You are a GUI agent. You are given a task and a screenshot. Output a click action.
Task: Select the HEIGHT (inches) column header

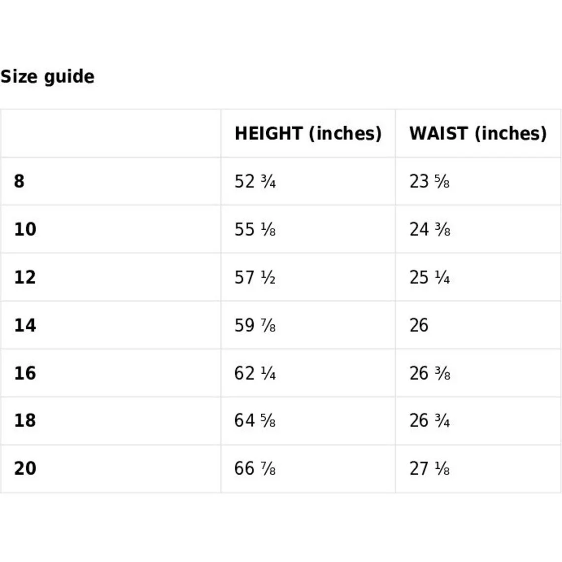pyautogui.click(x=308, y=133)
